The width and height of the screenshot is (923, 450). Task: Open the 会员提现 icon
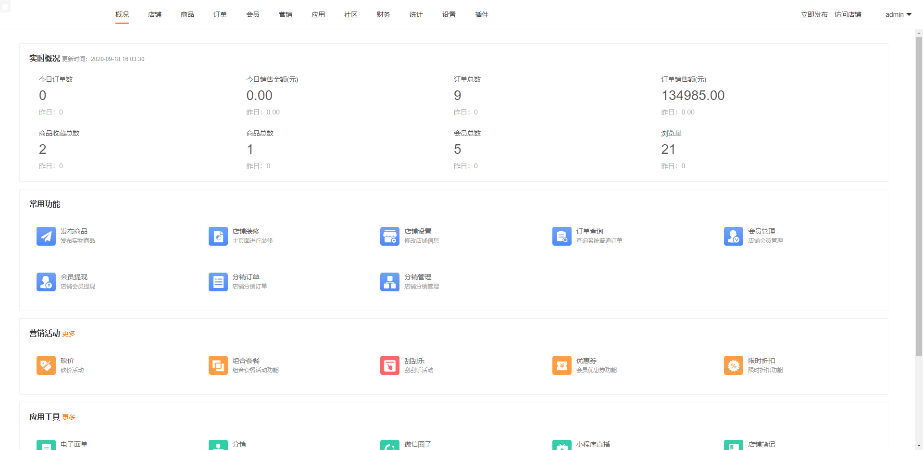[46, 282]
